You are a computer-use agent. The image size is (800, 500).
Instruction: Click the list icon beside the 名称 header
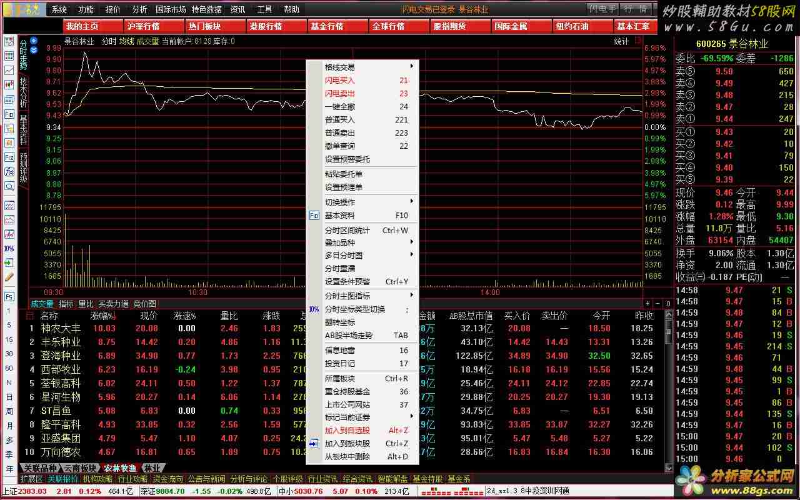pos(30,316)
